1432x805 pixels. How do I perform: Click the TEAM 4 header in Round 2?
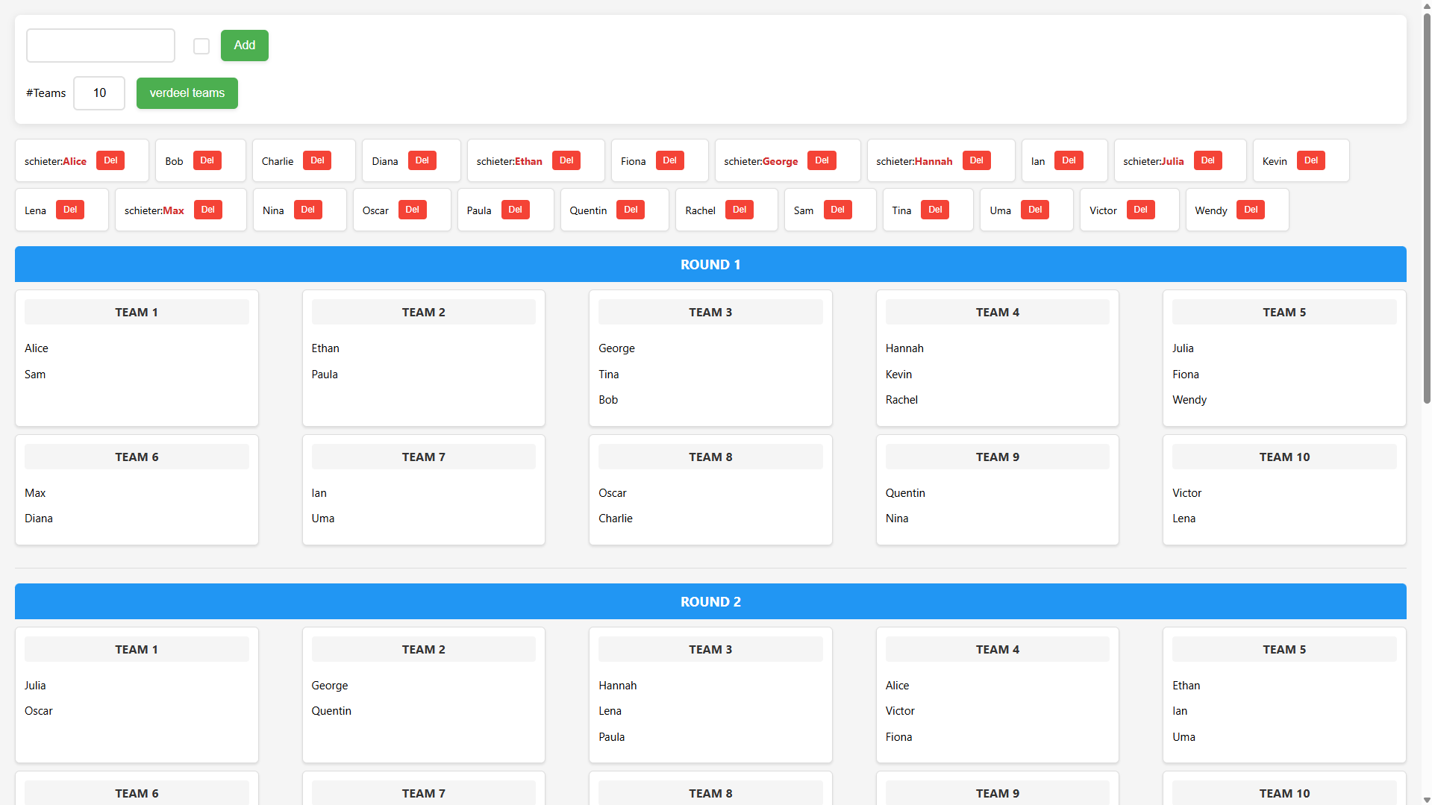(x=998, y=649)
